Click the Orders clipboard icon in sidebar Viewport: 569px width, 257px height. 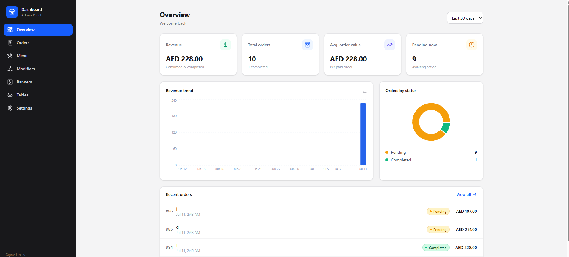[x=10, y=43]
